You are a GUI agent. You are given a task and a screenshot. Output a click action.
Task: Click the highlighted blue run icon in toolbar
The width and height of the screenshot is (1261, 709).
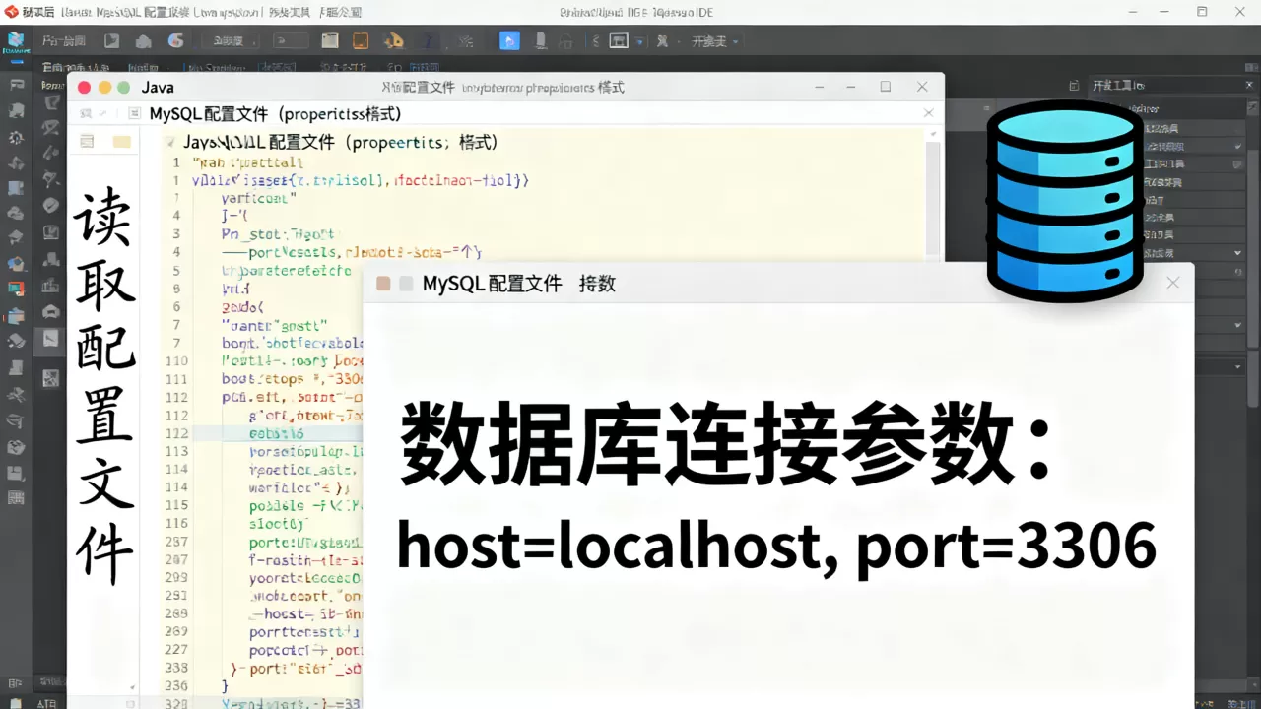(x=509, y=41)
